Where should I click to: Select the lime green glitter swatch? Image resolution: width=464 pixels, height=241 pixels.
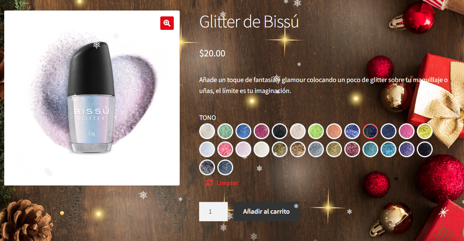(316, 131)
